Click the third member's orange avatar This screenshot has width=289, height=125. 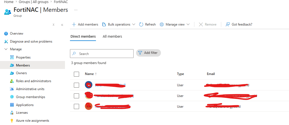click(x=88, y=106)
